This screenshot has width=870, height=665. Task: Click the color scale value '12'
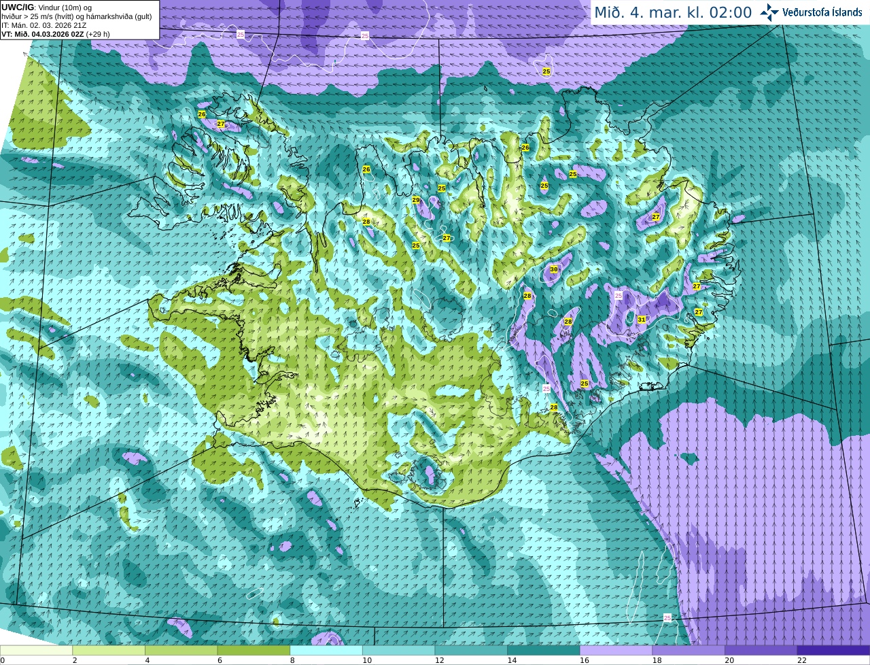coord(440,660)
